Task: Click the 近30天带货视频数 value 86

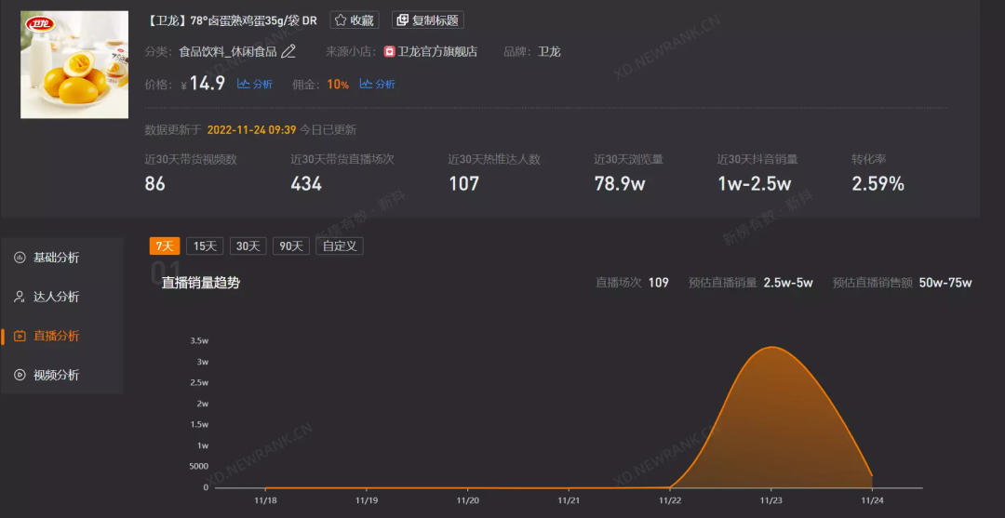Action: [x=155, y=184]
